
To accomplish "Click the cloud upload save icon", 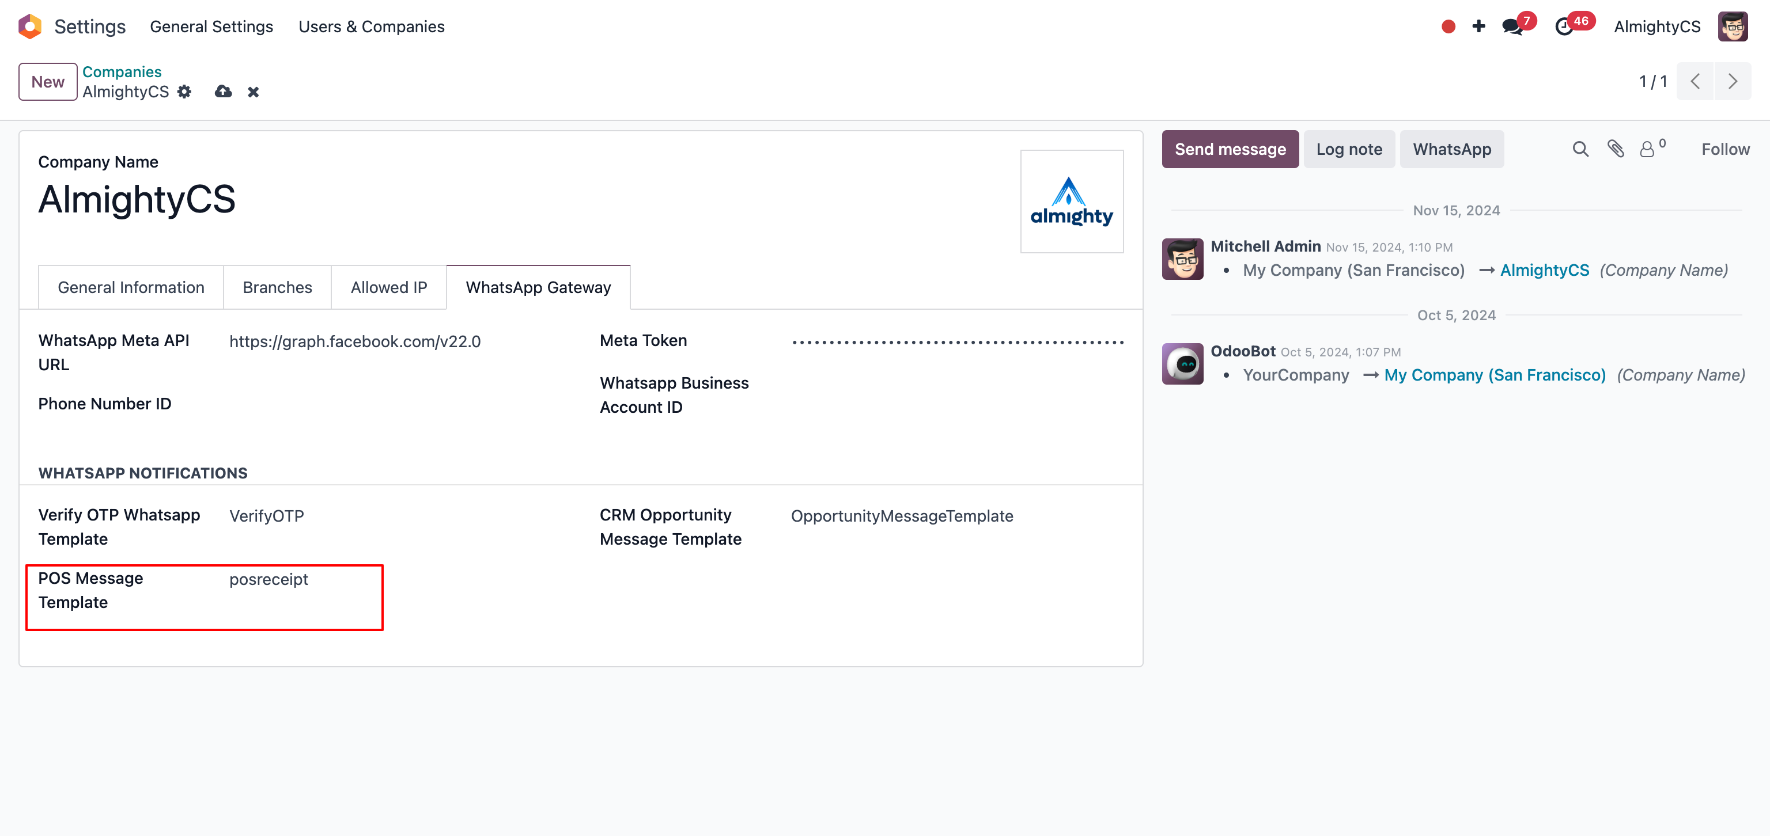I will 224,92.
